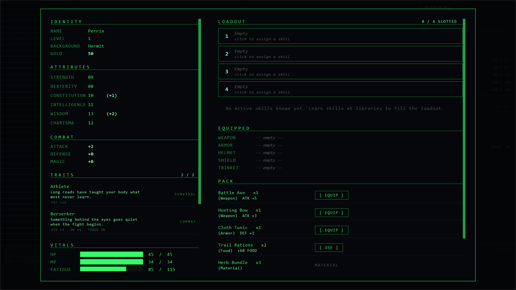Click the gold value 50
516x290 pixels.
coord(91,54)
